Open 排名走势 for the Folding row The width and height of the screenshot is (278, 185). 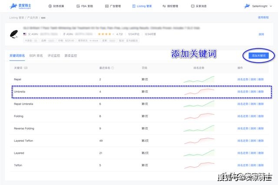tap(243, 116)
